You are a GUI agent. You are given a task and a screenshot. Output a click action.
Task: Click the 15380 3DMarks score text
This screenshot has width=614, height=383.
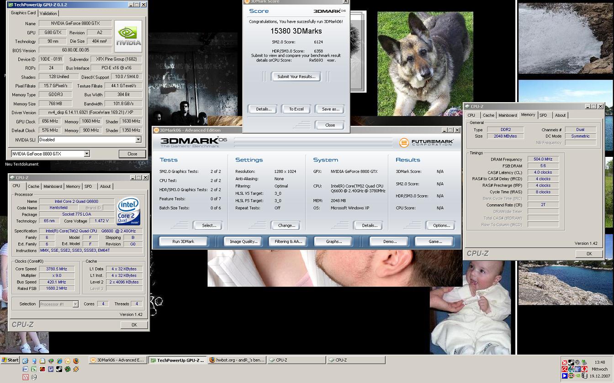click(x=296, y=31)
